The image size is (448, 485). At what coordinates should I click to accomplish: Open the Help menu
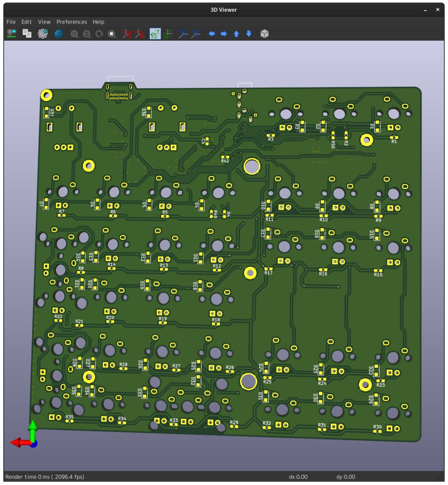pyautogui.click(x=97, y=22)
